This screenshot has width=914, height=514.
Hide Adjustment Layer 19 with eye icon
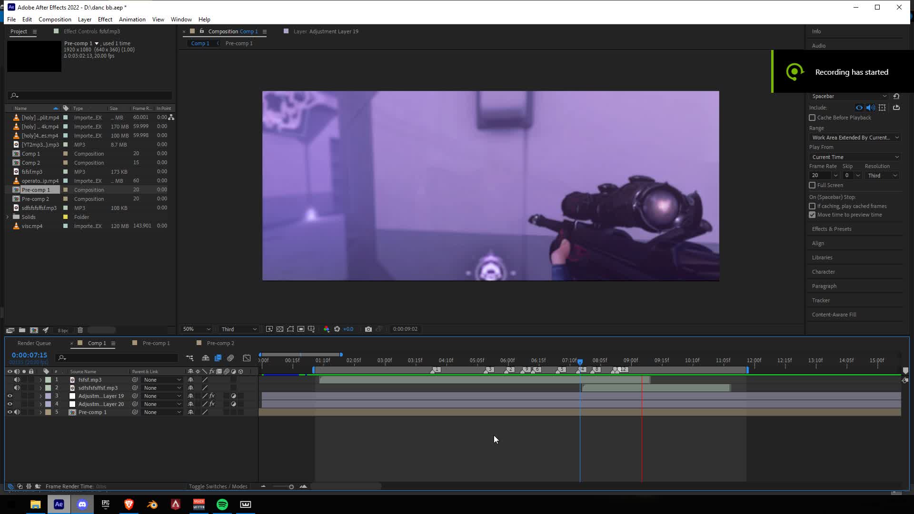(x=10, y=396)
